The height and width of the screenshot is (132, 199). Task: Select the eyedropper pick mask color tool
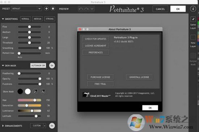(x=35, y=91)
